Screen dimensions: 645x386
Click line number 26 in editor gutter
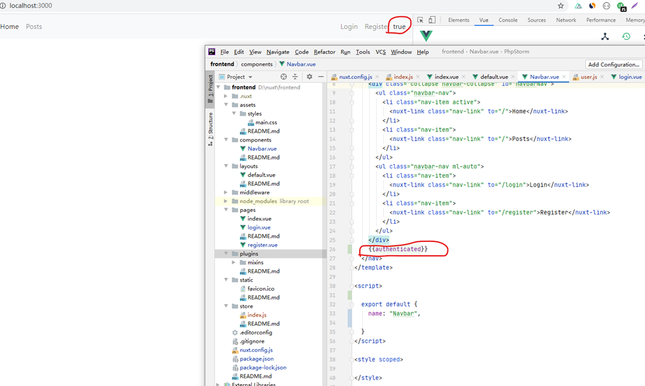333,249
